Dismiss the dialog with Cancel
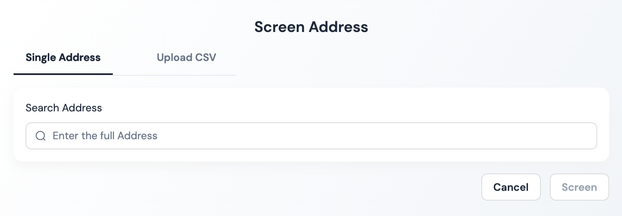This screenshot has height=216, width=622. (x=511, y=187)
